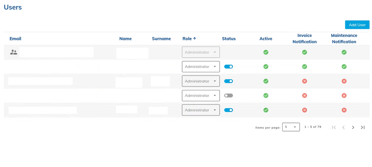372x167 pixels.
Task: Toggle Status switch in last row
Action: 229,110
